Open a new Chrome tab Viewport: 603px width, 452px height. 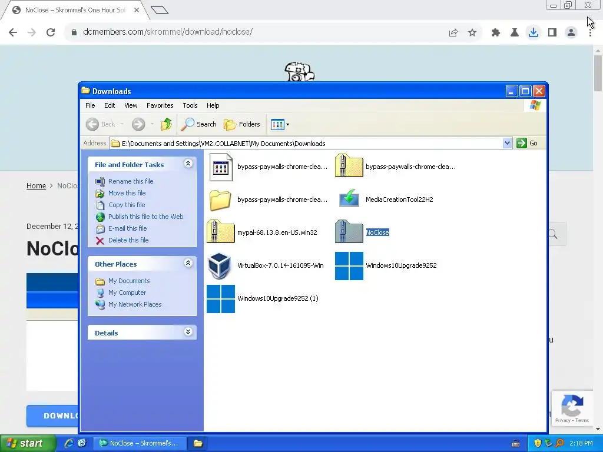159,10
